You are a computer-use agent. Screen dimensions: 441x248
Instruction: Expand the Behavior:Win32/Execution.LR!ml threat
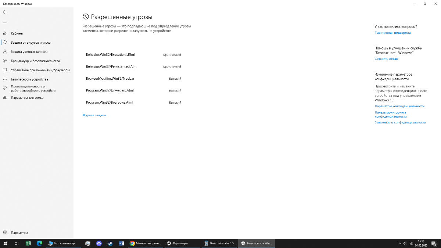click(133, 55)
